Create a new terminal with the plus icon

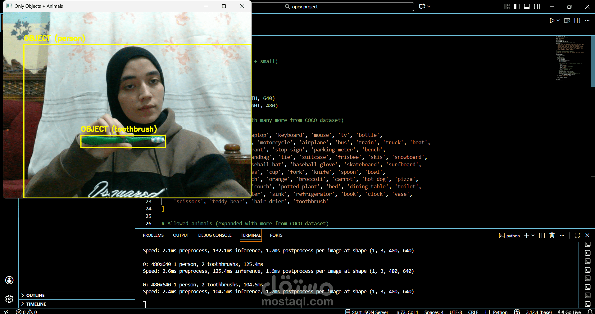(526, 235)
